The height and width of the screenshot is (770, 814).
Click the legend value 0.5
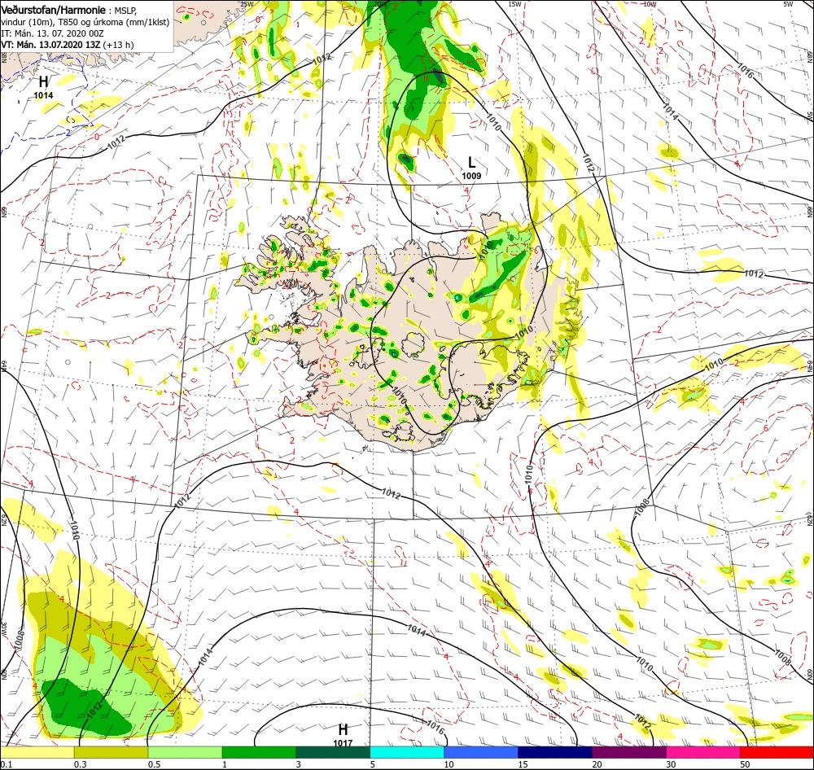[154, 764]
